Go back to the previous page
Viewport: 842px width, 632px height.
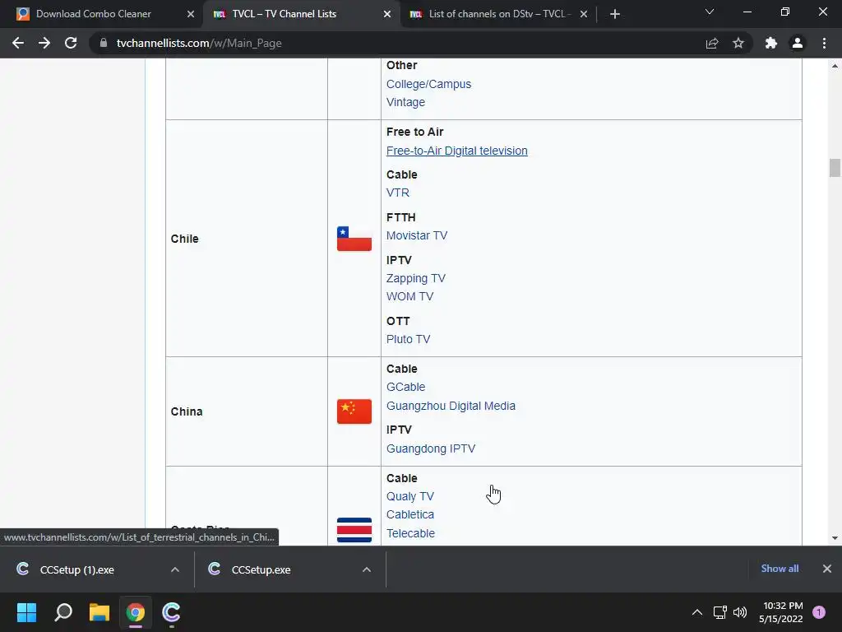[18, 43]
